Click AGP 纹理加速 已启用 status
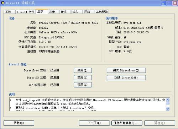Viewport: 178px width, 129px height. click(x=54, y=85)
